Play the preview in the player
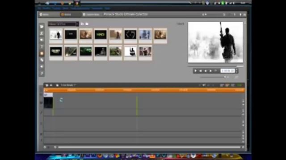Screen dimensions: 286x160 [196, 71]
